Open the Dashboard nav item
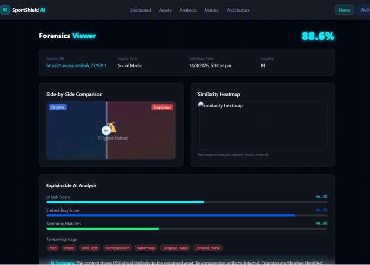 tap(140, 10)
